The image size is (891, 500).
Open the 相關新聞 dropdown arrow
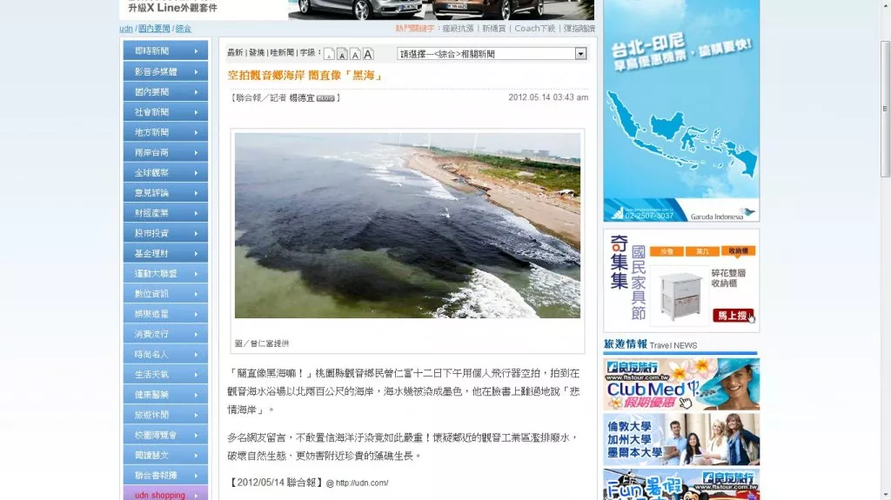580,54
